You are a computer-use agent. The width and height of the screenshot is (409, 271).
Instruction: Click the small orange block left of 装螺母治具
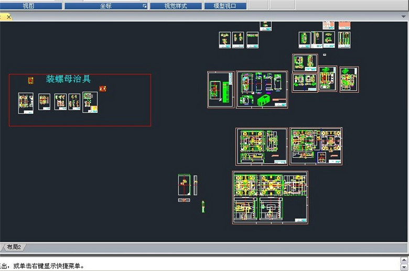coord(30,80)
